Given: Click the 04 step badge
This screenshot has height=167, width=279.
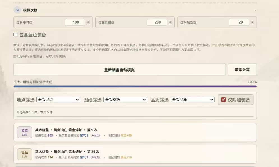Looking at the screenshot, I should tap(17, 10).
